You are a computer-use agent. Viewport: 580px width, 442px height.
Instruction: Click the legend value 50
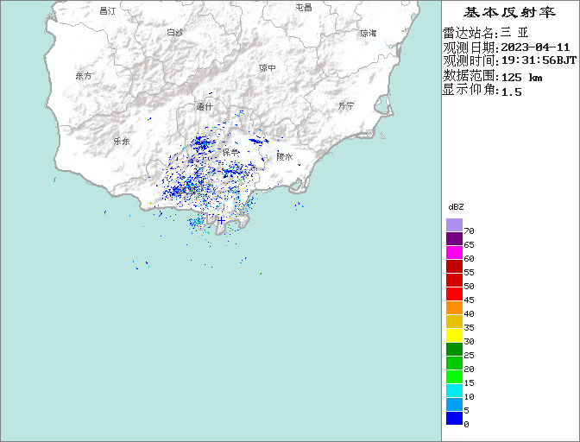pos(469,287)
